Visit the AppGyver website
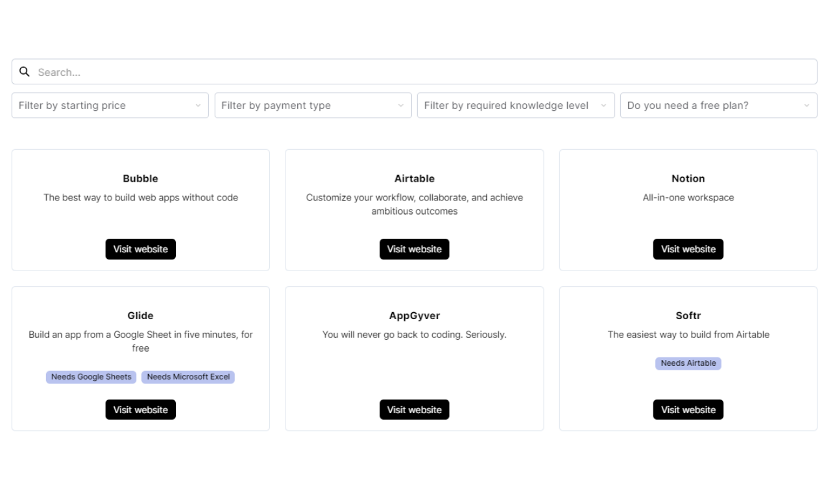 (414, 409)
